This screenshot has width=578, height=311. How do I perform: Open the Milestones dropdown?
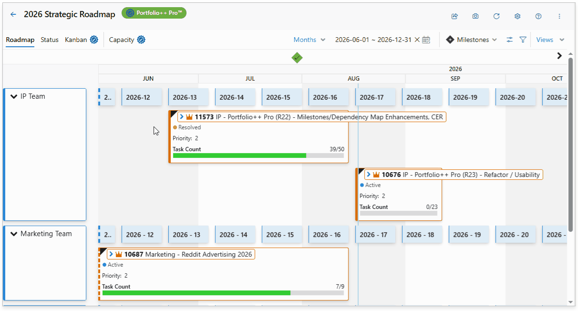click(x=472, y=40)
